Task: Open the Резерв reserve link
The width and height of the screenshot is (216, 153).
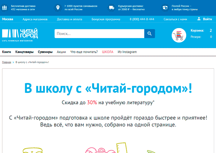Action: pyautogui.click(x=201, y=37)
